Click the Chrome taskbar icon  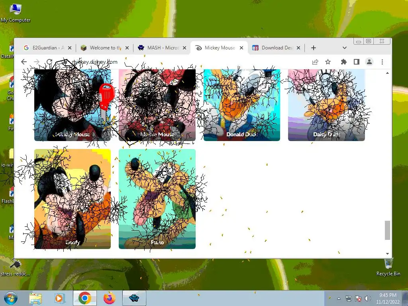click(x=84, y=298)
